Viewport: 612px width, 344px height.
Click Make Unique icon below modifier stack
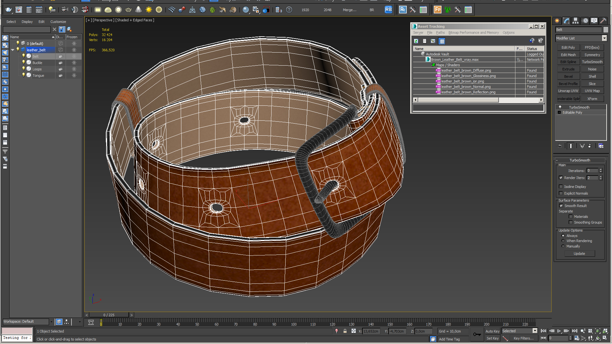tap(582, 146)
